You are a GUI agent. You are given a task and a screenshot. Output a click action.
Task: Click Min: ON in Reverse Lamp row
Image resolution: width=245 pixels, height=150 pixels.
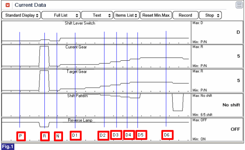pyautogui.click(x=199, y=139)
